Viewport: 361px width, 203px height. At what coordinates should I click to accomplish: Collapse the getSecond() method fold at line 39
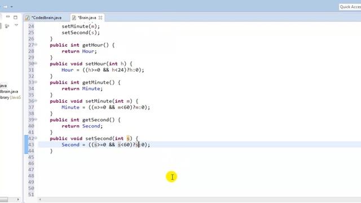tap(36, 119)
